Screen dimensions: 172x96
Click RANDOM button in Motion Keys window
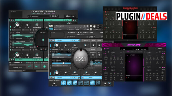160,49
